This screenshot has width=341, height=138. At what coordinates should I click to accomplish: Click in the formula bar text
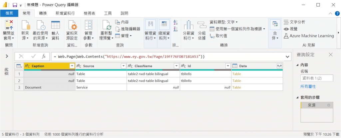[129, 57]
